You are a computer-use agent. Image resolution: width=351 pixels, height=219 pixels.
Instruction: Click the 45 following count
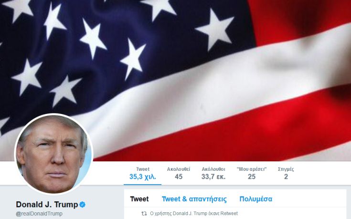[x=179, y=177]
